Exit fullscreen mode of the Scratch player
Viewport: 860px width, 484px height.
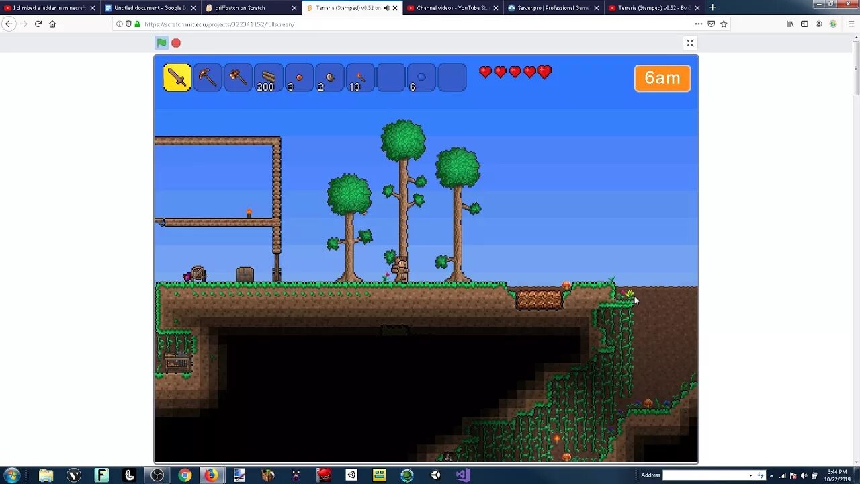pyautogui.click(x=690, y=43)
